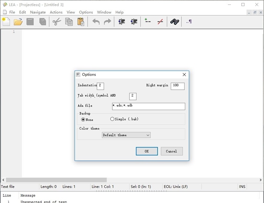Select Simple (.bak) backup option
This screenshot has width=264, height=203.
[124, 119]
